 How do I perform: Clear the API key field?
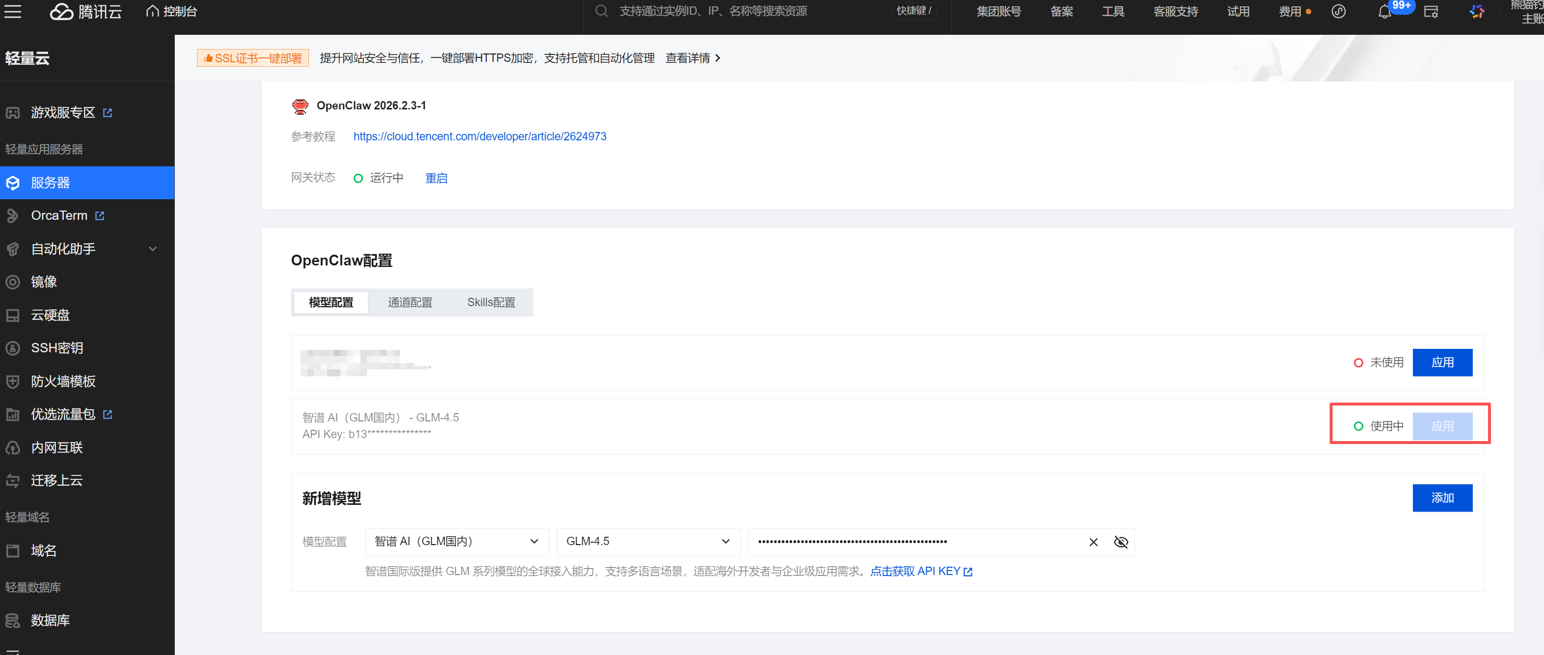click(x=1093, y=542)
